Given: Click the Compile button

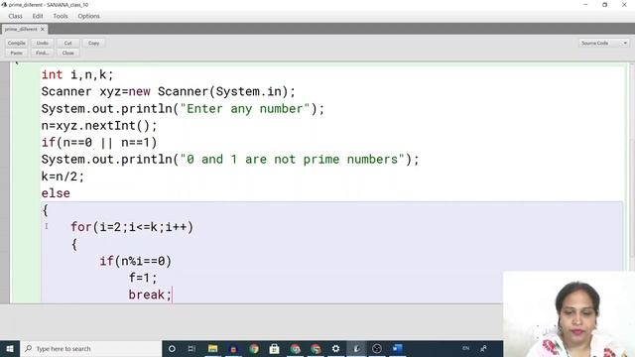Looking at the screenshot, I should [x=17, y=43].
